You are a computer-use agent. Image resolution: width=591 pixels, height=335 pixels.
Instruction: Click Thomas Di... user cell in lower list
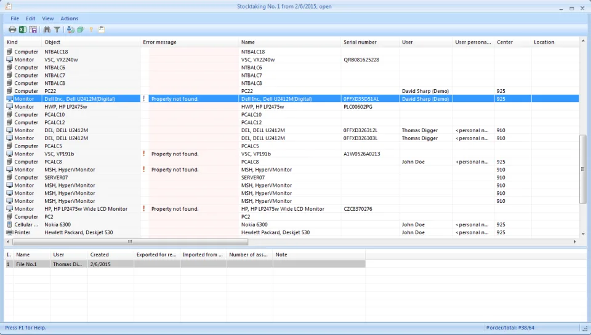pos(68,264)
